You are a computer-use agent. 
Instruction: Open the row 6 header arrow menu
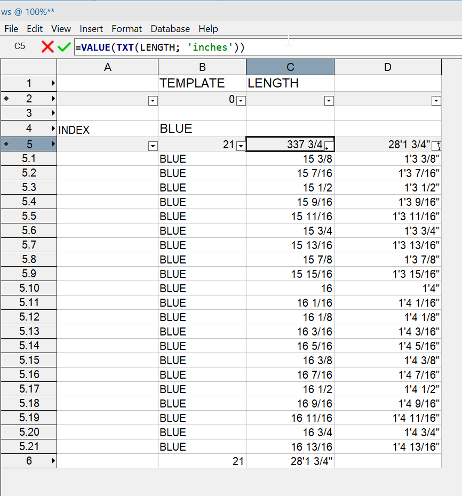pos(53,461)
